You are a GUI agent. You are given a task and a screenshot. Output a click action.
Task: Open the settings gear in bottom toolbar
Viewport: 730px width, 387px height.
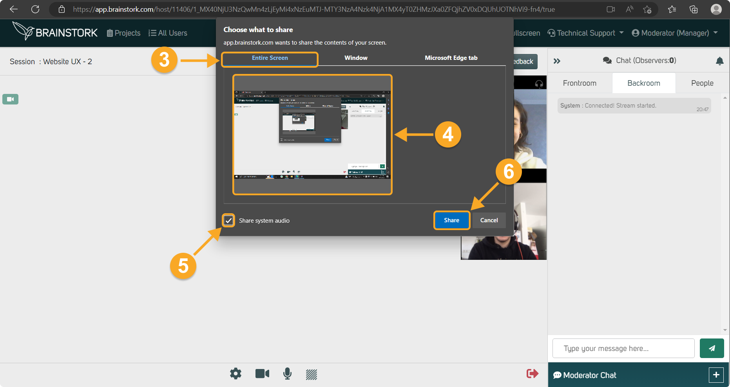click(235, 374)
